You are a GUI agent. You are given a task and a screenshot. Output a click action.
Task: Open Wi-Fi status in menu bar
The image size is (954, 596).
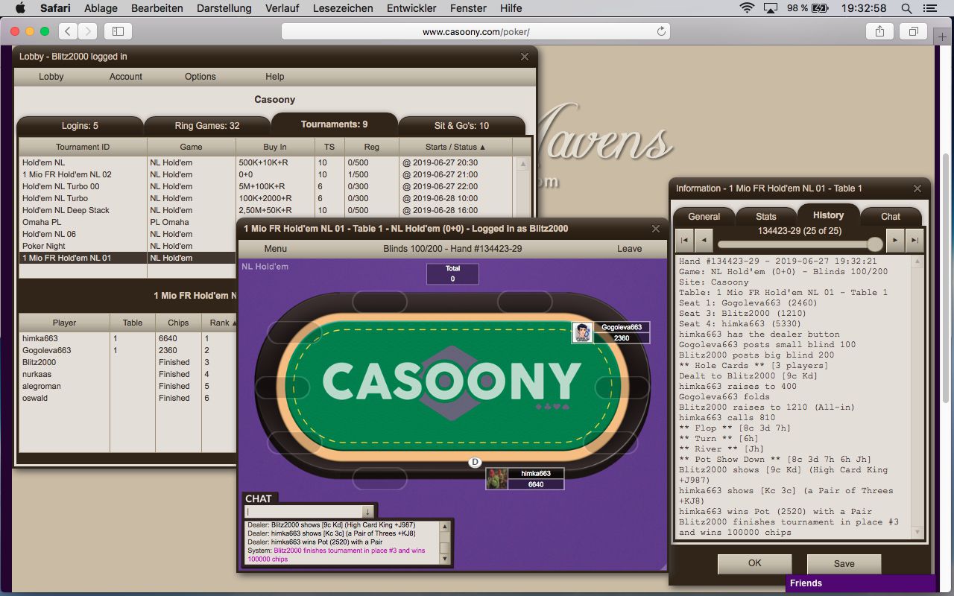(x=747, y=8)
